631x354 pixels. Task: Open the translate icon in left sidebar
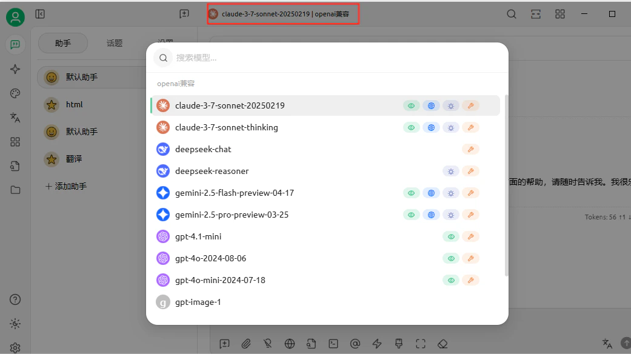point(15,118)
